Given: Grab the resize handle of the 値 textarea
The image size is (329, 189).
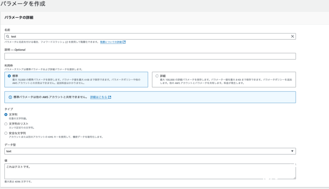Looking at the screenshot, I should (x=294, y=177).
